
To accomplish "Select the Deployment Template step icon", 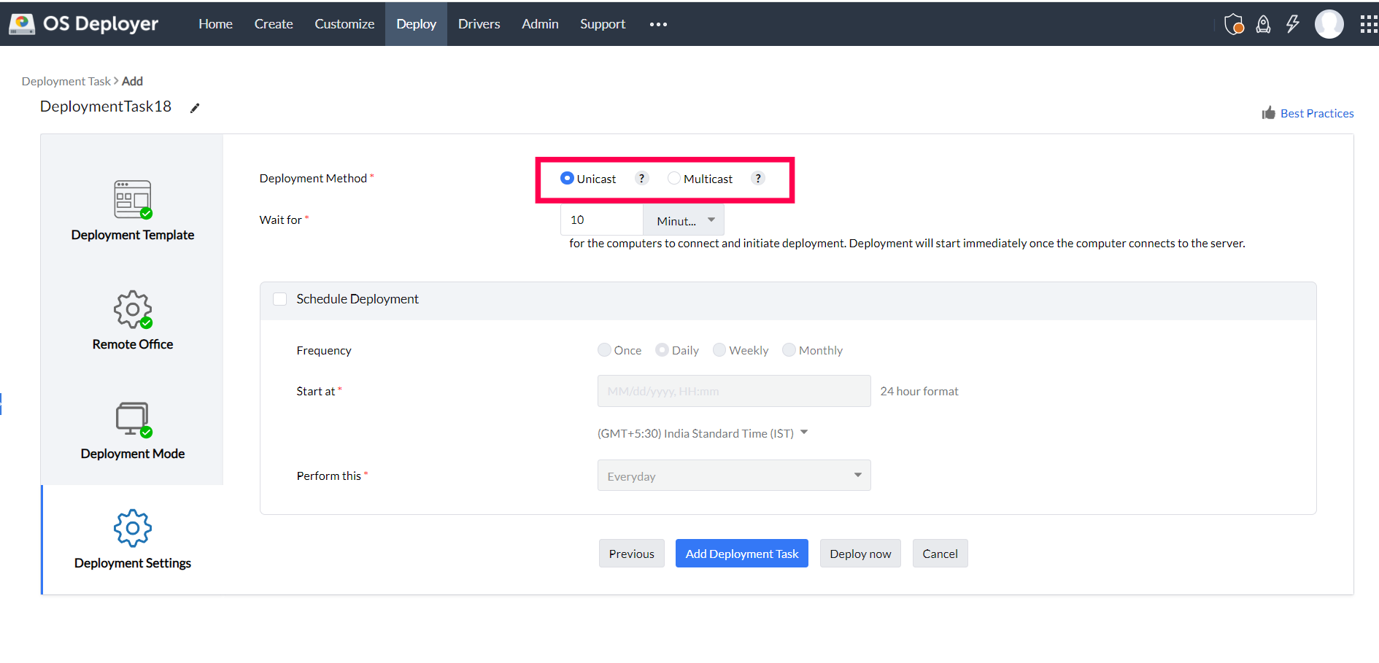I will coord(132,198).
